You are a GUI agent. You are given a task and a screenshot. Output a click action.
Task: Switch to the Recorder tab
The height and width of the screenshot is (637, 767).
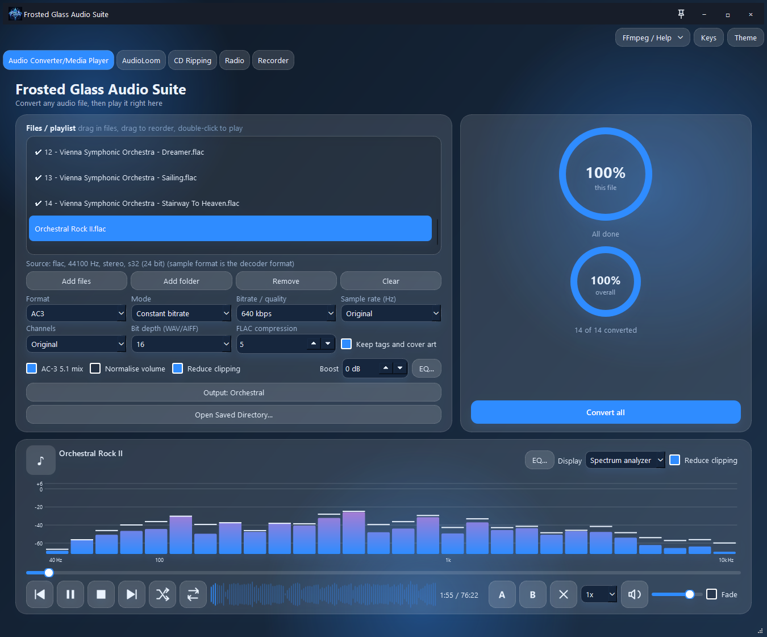click(x=273, y=60)
